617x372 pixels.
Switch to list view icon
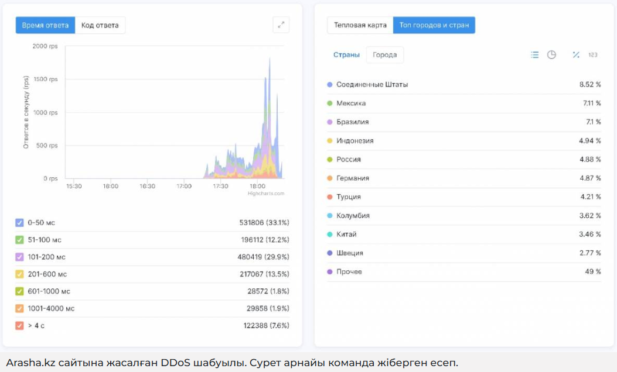click(x=534, y=55)
